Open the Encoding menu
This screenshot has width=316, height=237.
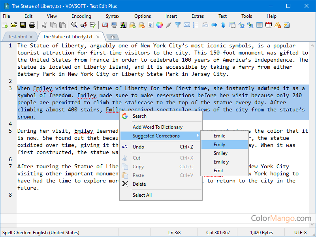pyautogui.click(x=81, y=16)
